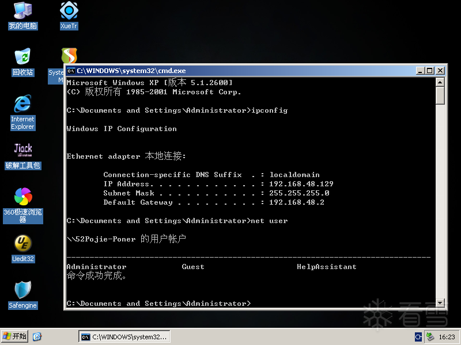
Task: Open the Recycle Bin (回收站) icon
Action: pyautogui.click(x=22, y=62)
